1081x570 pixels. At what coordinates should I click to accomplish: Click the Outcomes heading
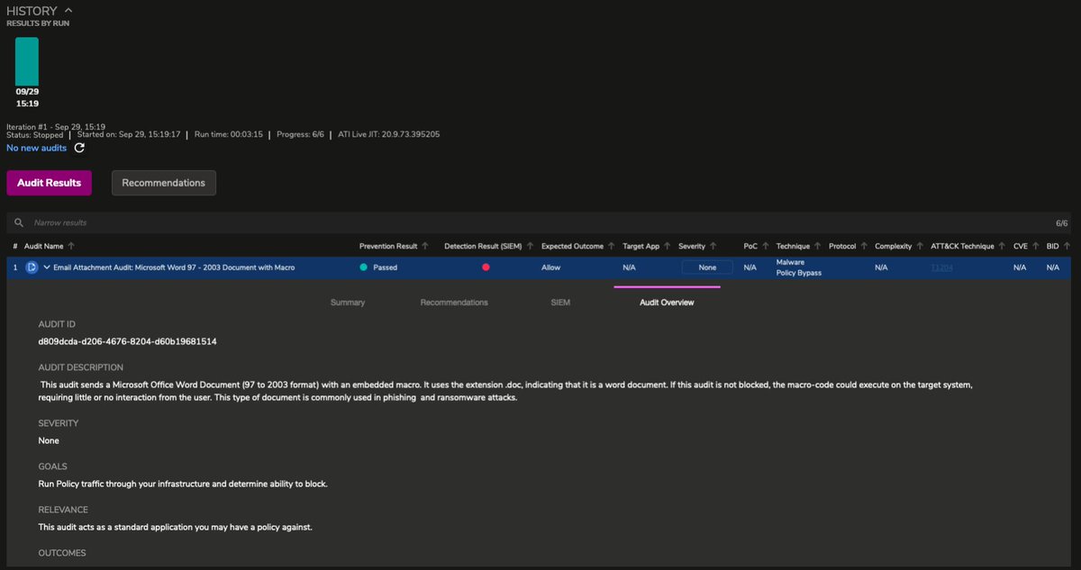coord(62,553)
